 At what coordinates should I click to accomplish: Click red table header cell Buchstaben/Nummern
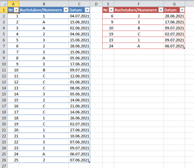pyautogui.click(x=139, y=10)
